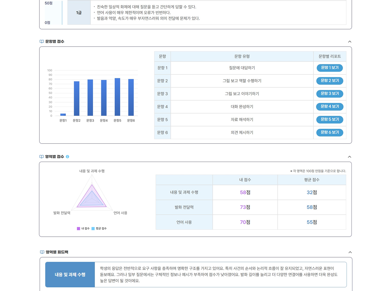Click the book icon beside 영역별 피드백
This screenshot has width=389, height=291.
pyautogui.click(x=42, y=252)
